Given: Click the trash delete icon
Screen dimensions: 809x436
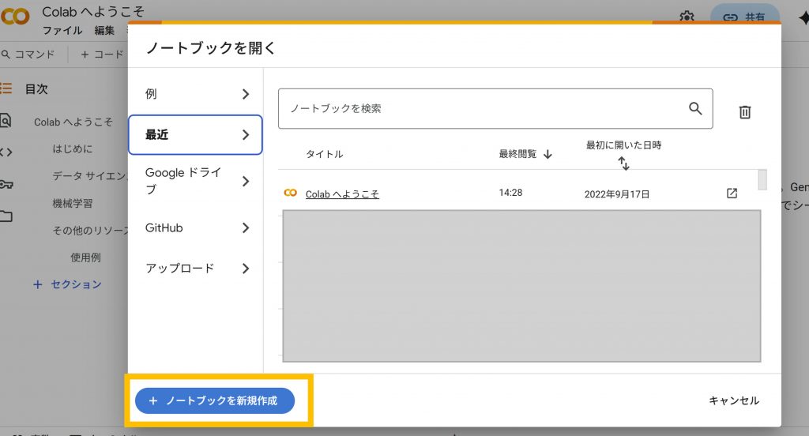Looking at the screenshot, I should [744, 112].
